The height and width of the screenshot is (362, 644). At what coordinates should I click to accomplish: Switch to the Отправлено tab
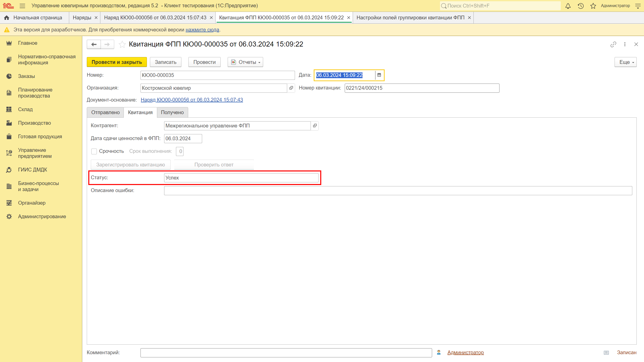[x=105, y=112]
